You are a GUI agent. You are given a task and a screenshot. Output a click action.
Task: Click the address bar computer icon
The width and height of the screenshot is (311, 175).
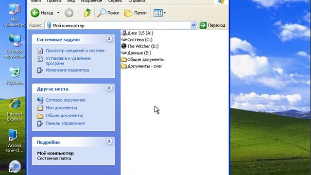click(x=49, y=25)
